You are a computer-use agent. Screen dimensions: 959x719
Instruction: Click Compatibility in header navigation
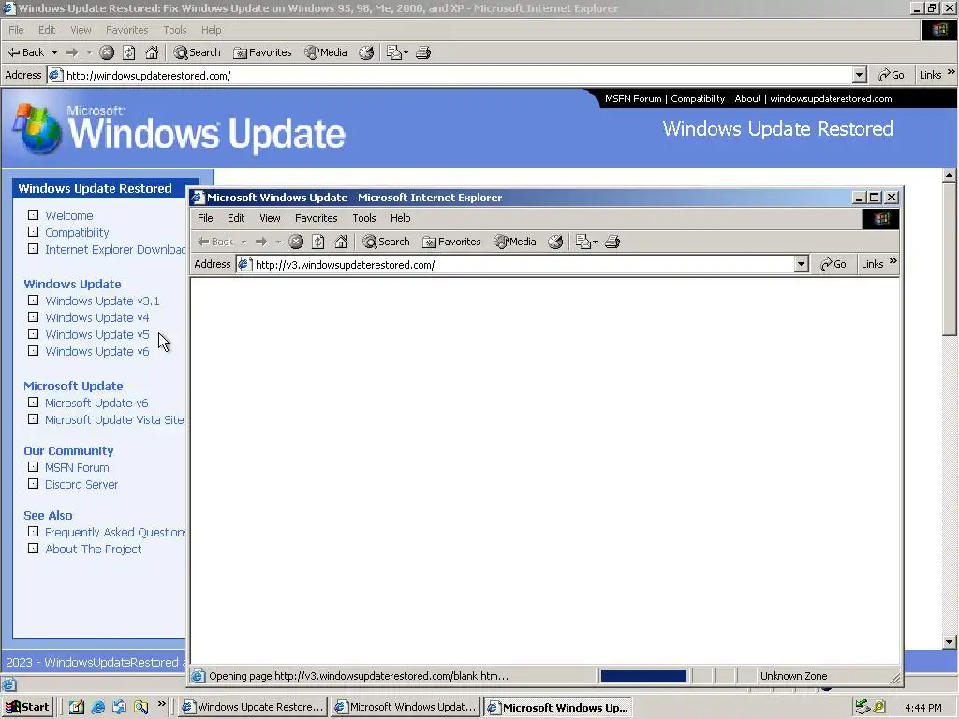(x=698, y=98)
